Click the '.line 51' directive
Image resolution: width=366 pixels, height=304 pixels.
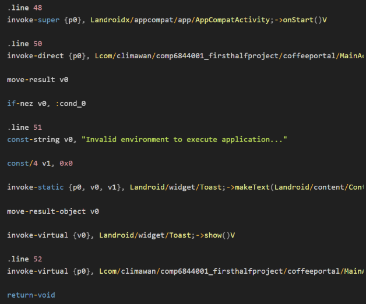tap(24, 127)
